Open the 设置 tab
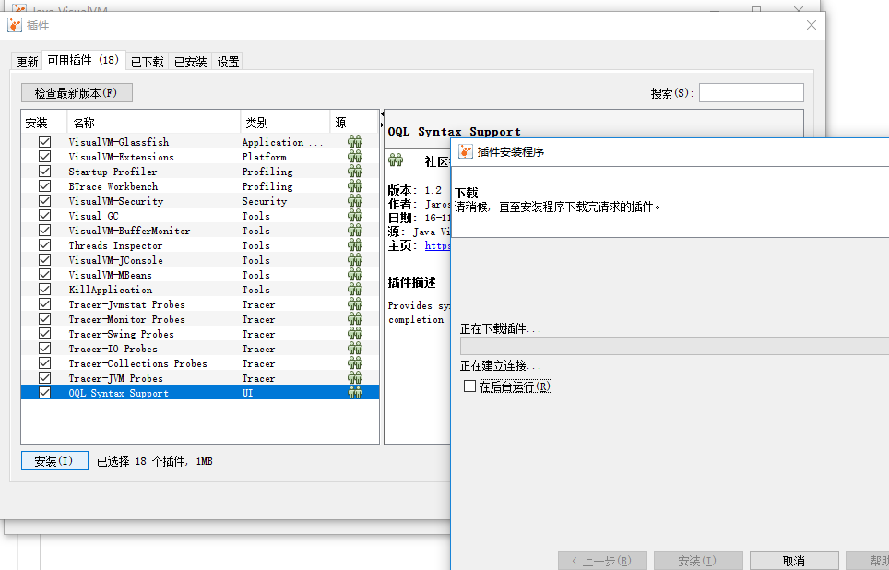The width and height of the screenshot is (889, 570). pos(228,62)
